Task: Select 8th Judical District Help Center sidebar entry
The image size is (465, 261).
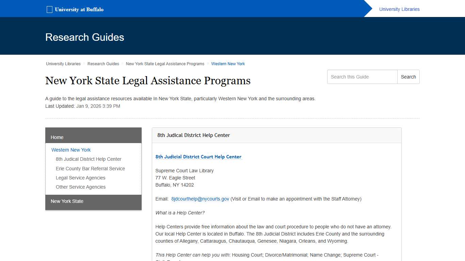Action: pos(89,159)
